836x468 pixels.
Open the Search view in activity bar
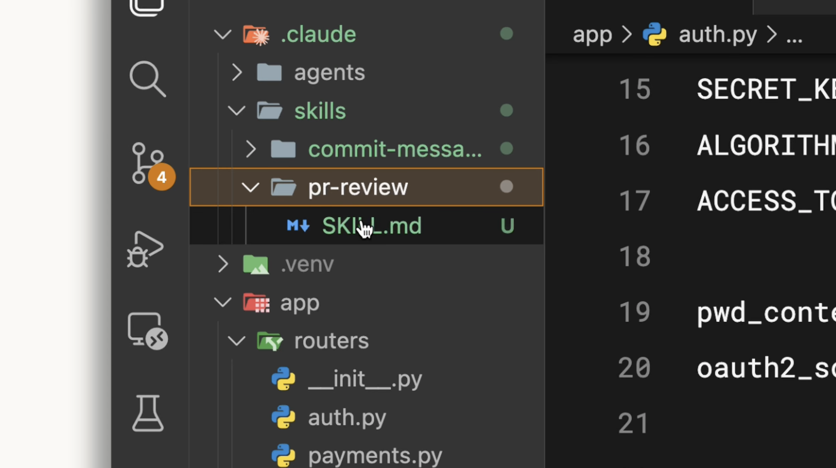tap(148, 79)
